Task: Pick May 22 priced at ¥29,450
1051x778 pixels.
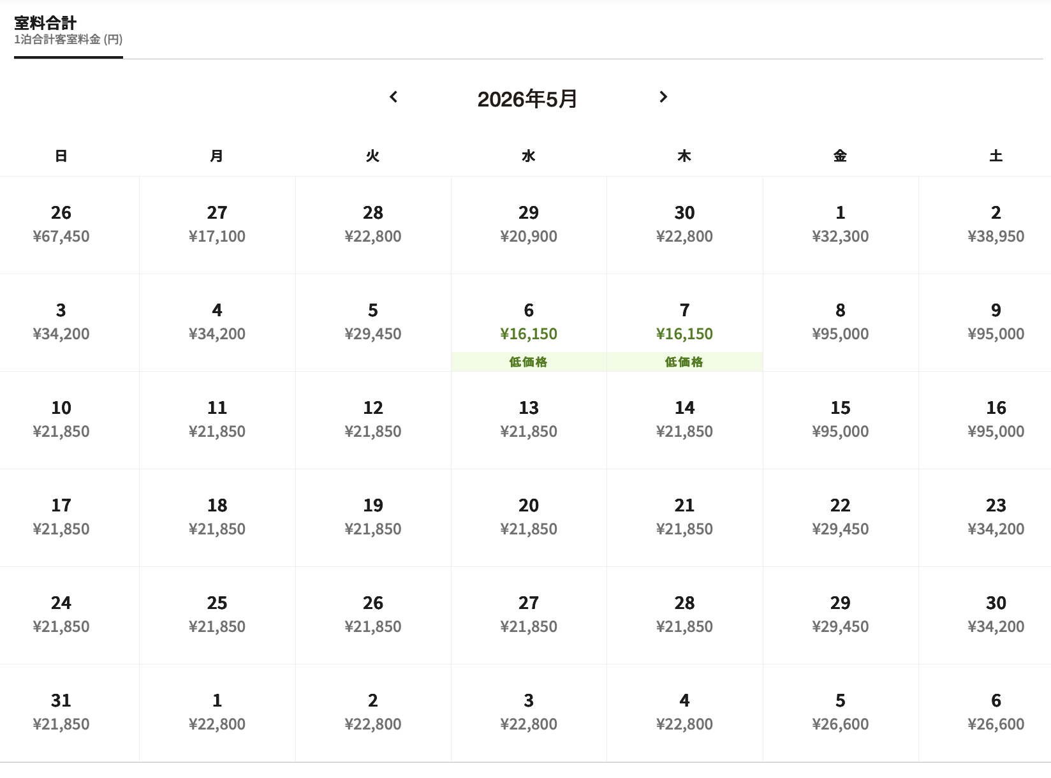Action: [840, 517]
